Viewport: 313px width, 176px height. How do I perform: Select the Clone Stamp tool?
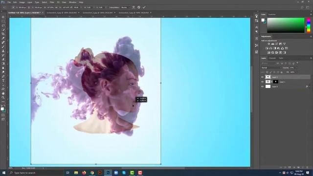click(3, 51)
